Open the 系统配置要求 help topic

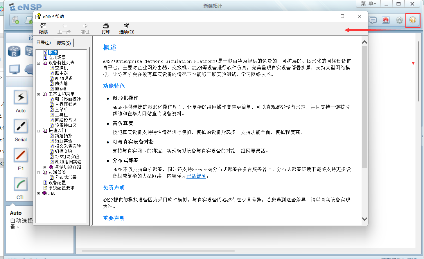tap(61, 188)
